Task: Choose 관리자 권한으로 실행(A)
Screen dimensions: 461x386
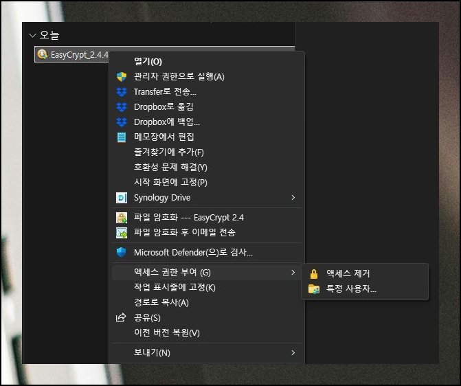Action: coord(207,77)
